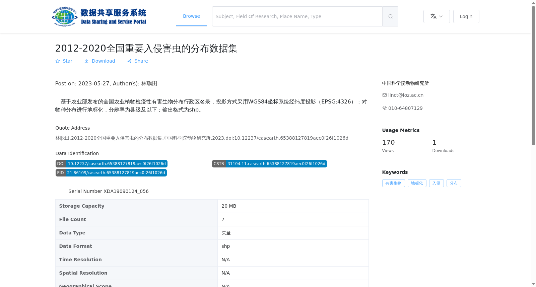Open the Browse tab
The width and height of the screenshot is (536, 287).
click(x=191, y=16)
